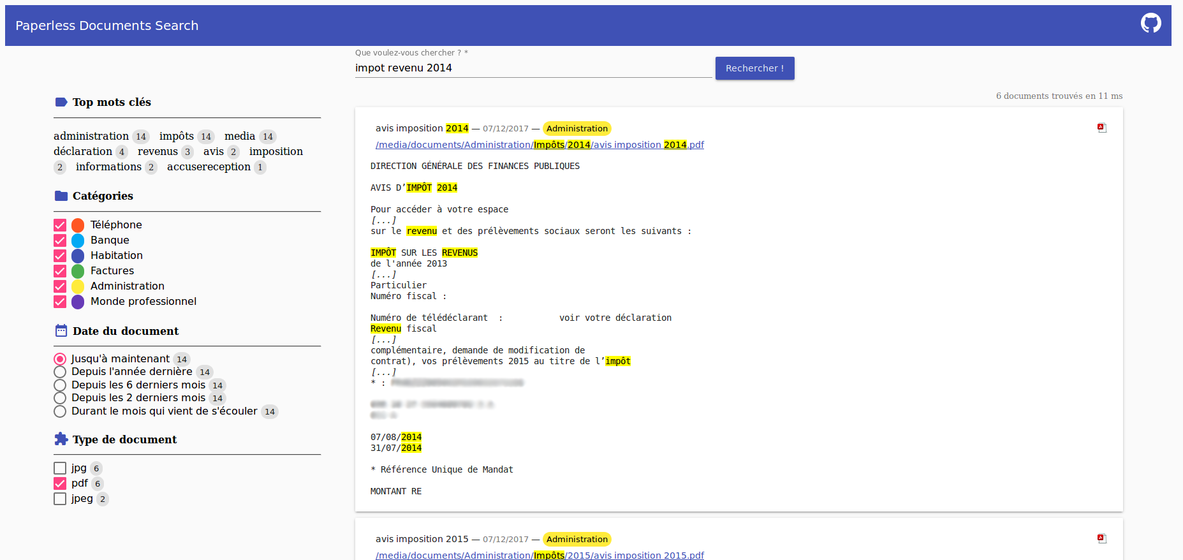1183x560 pixels.
Task: Click Administration tag on avis imposition 2015
Action: [577, 539]
